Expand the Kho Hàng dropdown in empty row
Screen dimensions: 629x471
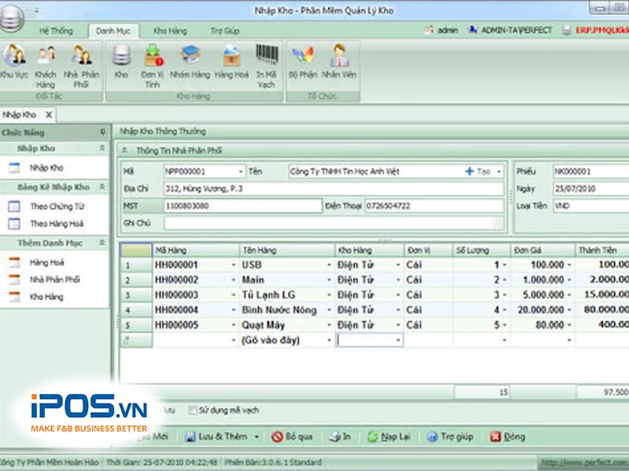click(x=399, y=341)
